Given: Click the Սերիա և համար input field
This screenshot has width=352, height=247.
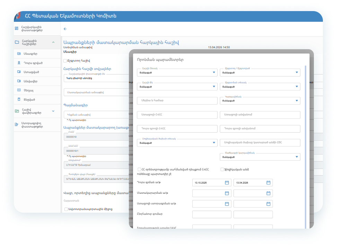Looking at the screenshot, I should (x=177, y=101).
